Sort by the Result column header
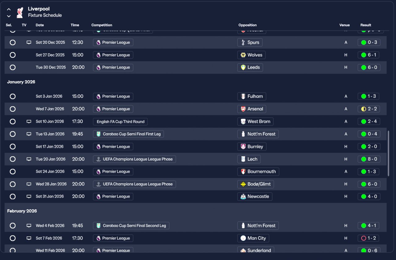 [x=366, y=25]
